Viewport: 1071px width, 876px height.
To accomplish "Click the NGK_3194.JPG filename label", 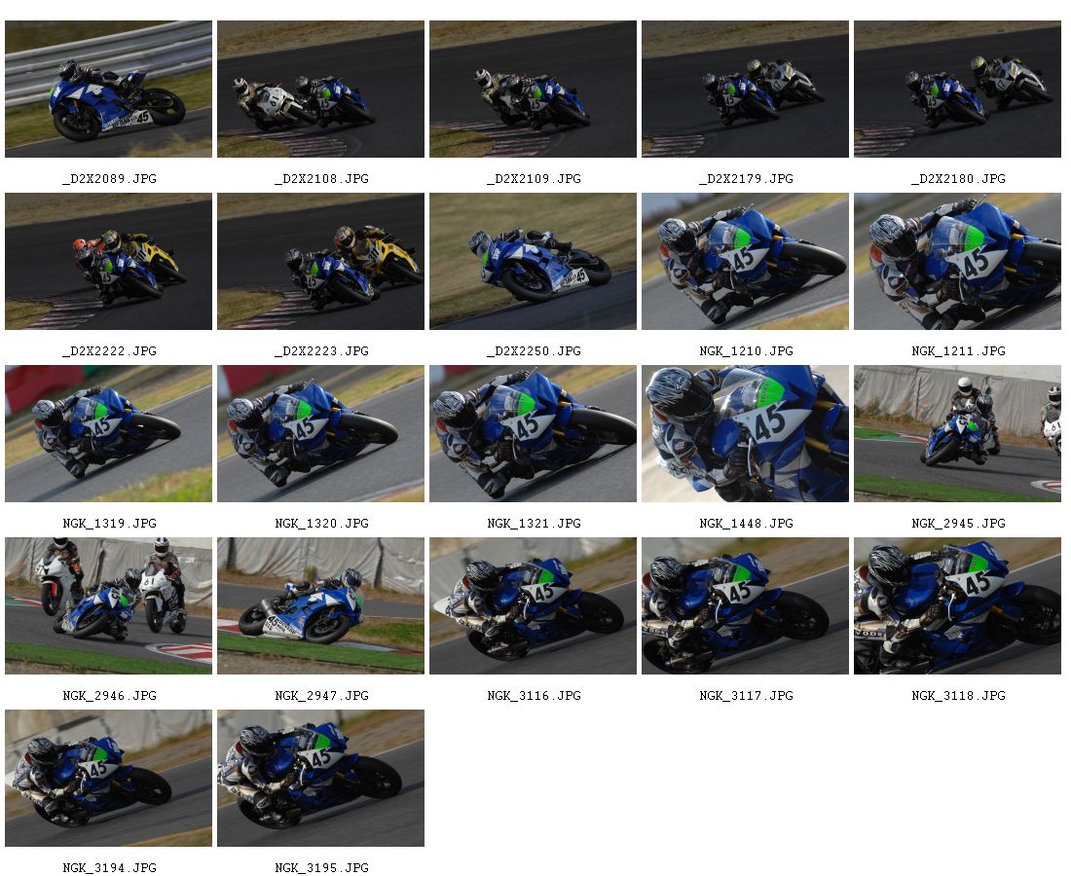I will point(109,868).
